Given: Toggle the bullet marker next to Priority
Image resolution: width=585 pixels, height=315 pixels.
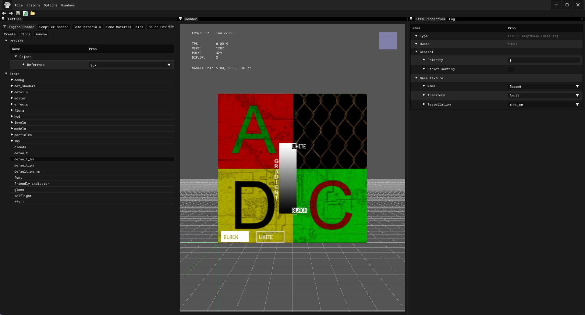Looking at the screenshot, I should [424, 60].
